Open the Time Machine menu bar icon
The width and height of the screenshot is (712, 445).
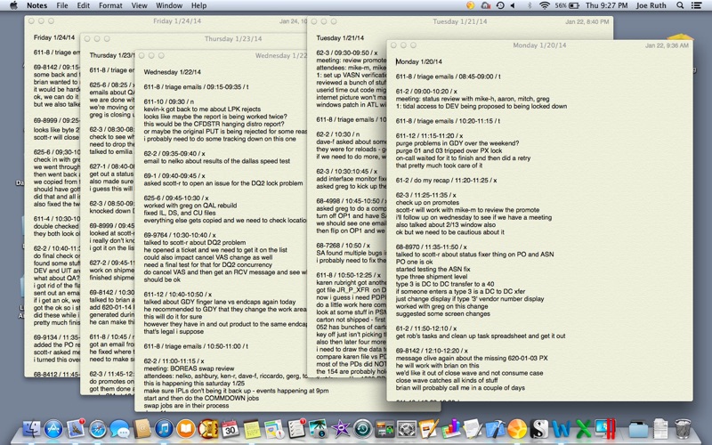(x=500, y=5)
